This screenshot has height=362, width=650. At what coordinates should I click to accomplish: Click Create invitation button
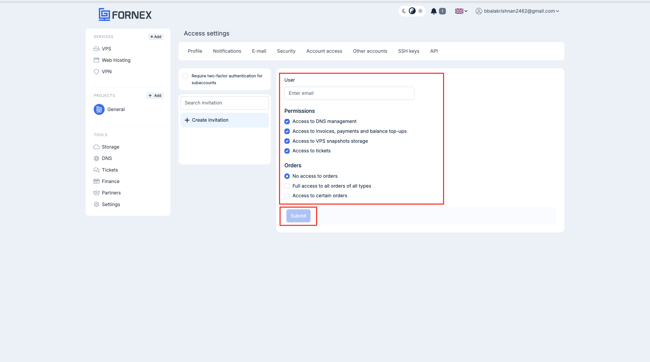[x=224, y=120]
